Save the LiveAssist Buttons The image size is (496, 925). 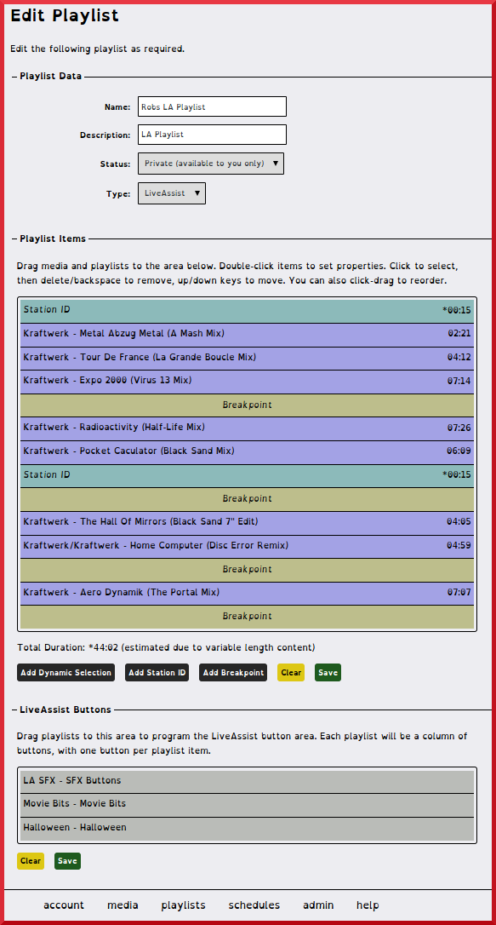click(68, 861)
